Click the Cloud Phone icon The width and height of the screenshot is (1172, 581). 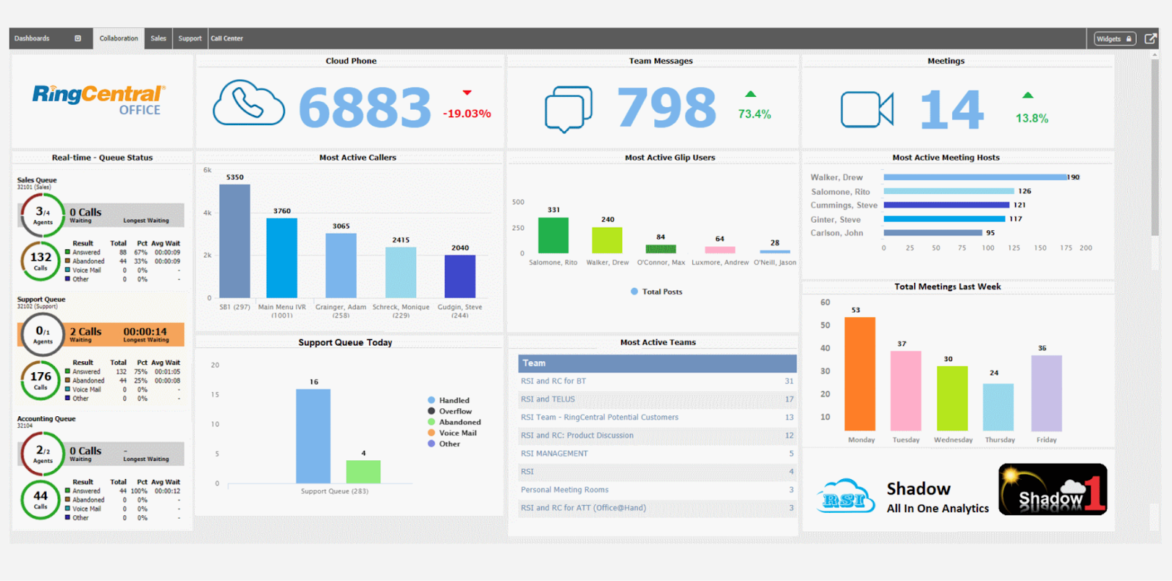[248, 103]
